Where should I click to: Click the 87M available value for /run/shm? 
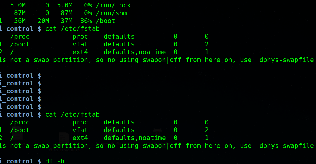[x=67, y=13]
